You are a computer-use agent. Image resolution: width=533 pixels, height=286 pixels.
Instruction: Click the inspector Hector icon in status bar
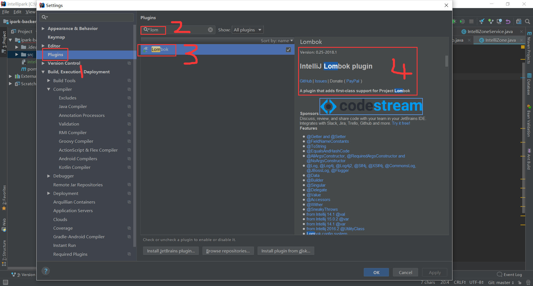pos(528,282)
